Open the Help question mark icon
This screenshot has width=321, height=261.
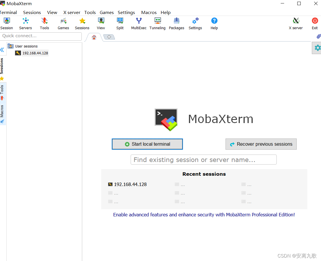tap(214, 23)
